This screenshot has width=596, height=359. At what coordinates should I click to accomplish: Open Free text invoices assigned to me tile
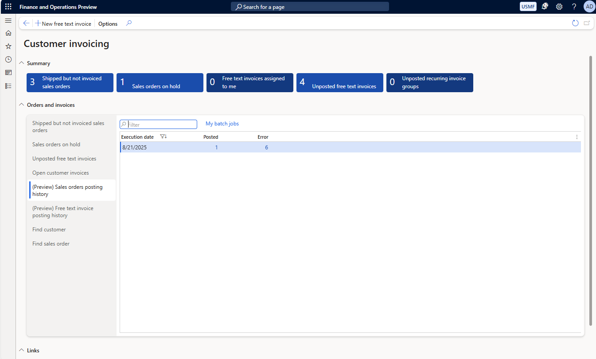[250, 82]
